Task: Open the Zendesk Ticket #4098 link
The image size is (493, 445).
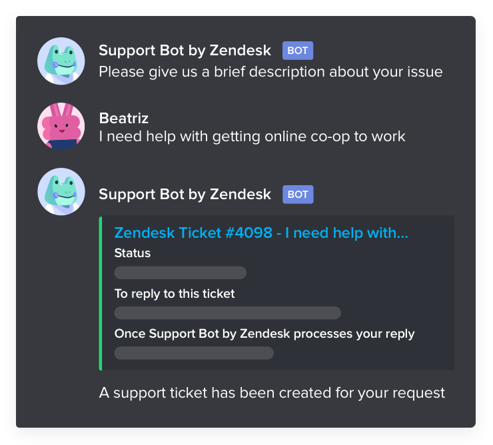Action: coord(261,233)
